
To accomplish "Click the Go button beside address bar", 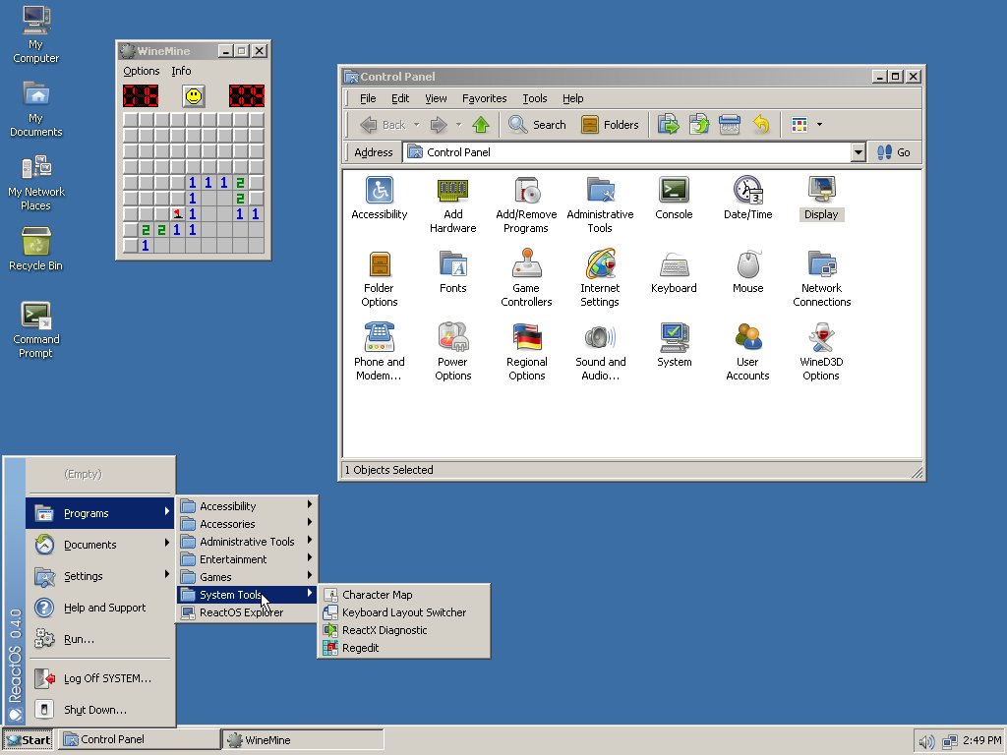I will (894, 152).
